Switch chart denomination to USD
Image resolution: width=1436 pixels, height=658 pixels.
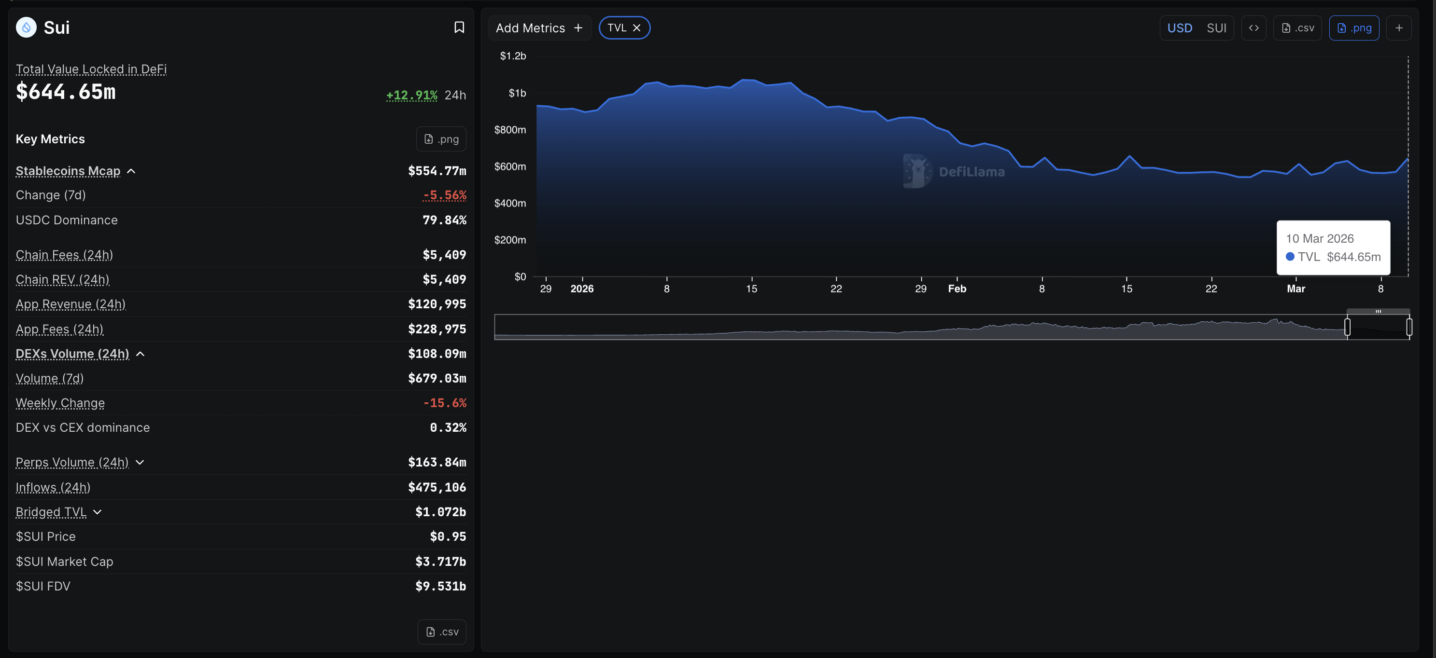(x=1180, y=28)
